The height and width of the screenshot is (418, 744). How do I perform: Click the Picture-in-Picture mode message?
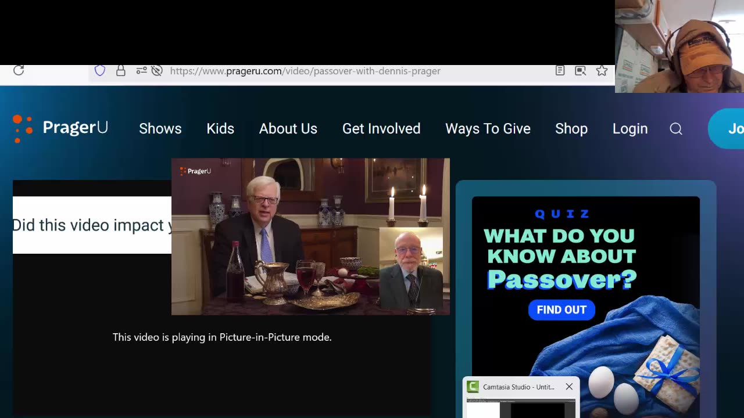tap(222, 337)
